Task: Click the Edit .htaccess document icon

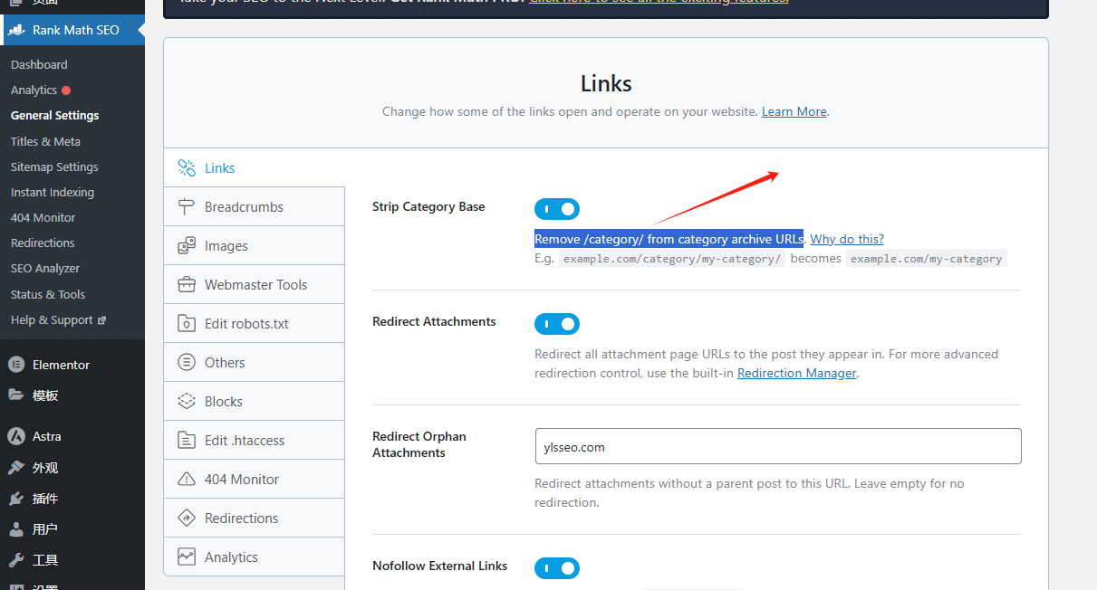Action: 187,440
